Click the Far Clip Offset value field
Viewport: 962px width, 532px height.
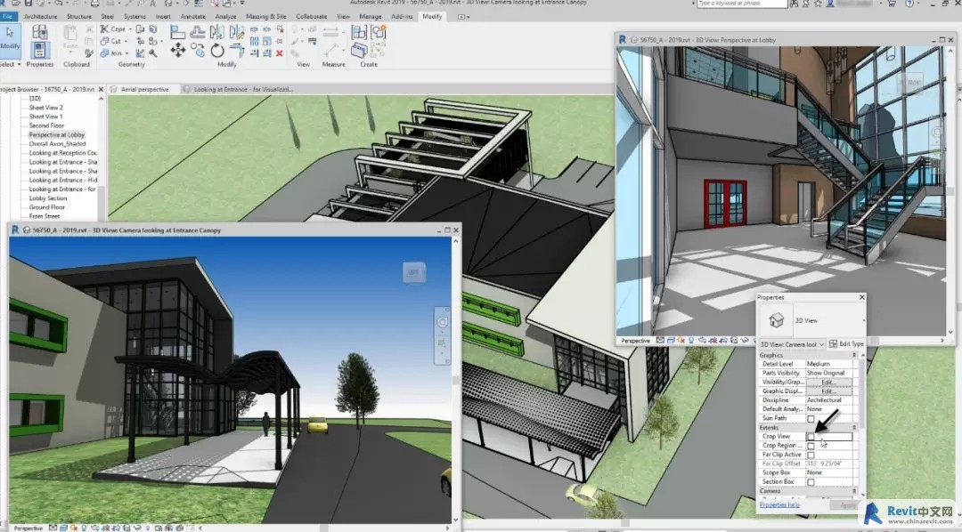[x=828, y=464]
